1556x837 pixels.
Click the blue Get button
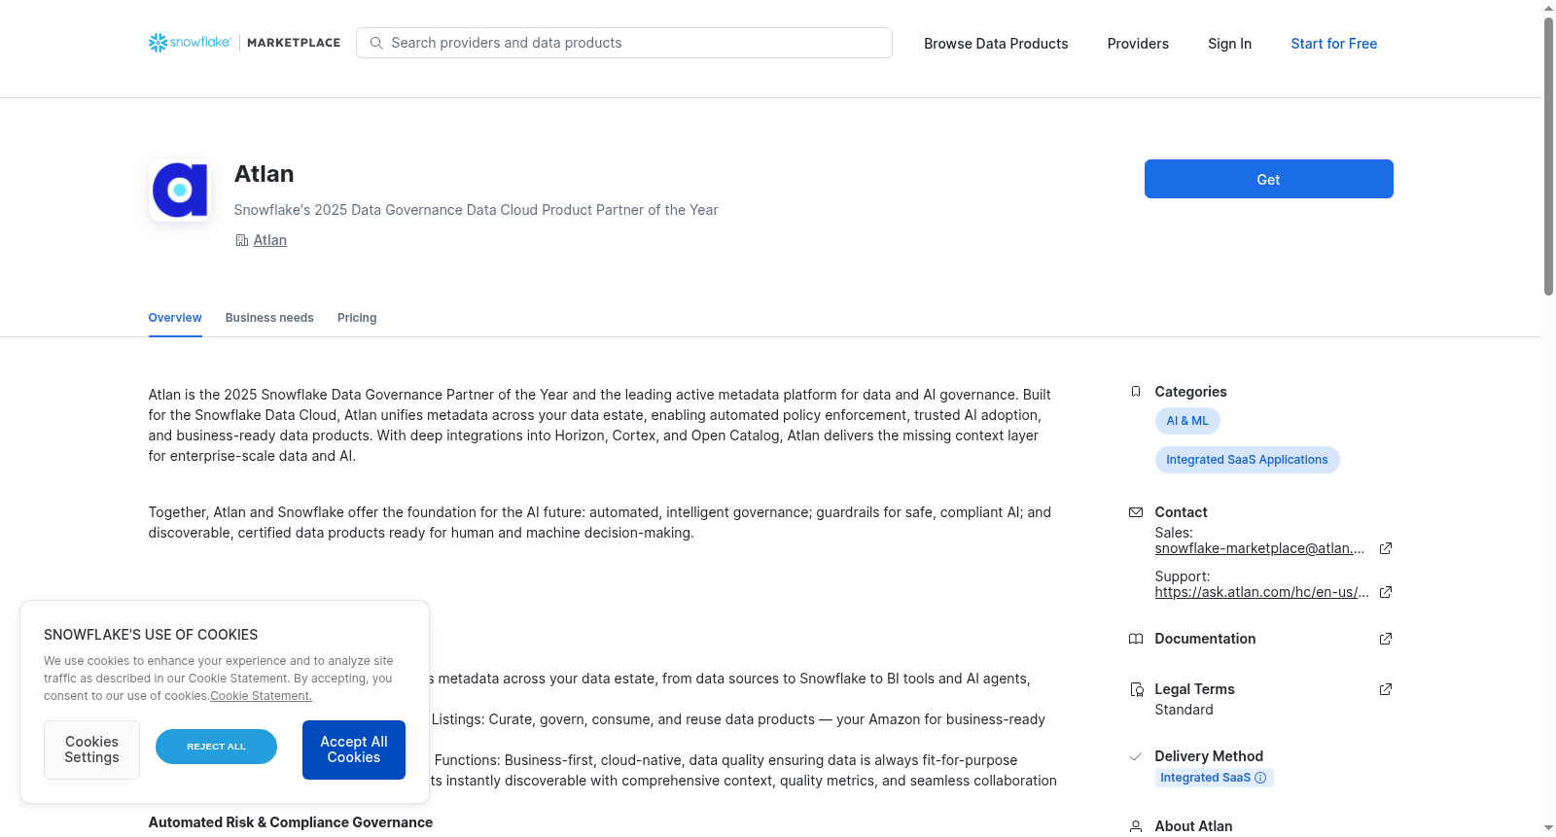[x=1269, y=179]
